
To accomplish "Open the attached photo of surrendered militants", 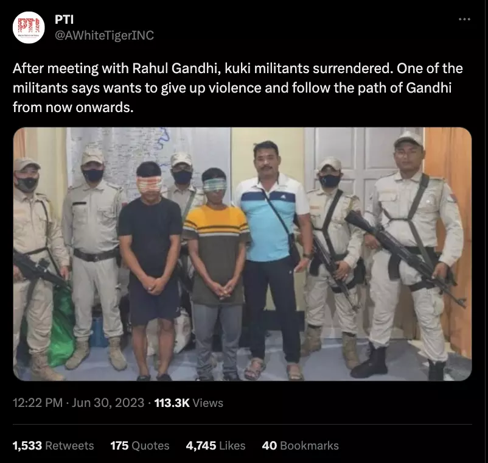I will (242, 254).
